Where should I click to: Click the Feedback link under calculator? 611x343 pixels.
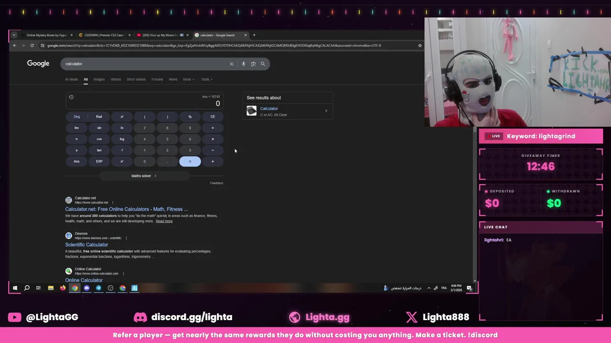tap(217, 183)
